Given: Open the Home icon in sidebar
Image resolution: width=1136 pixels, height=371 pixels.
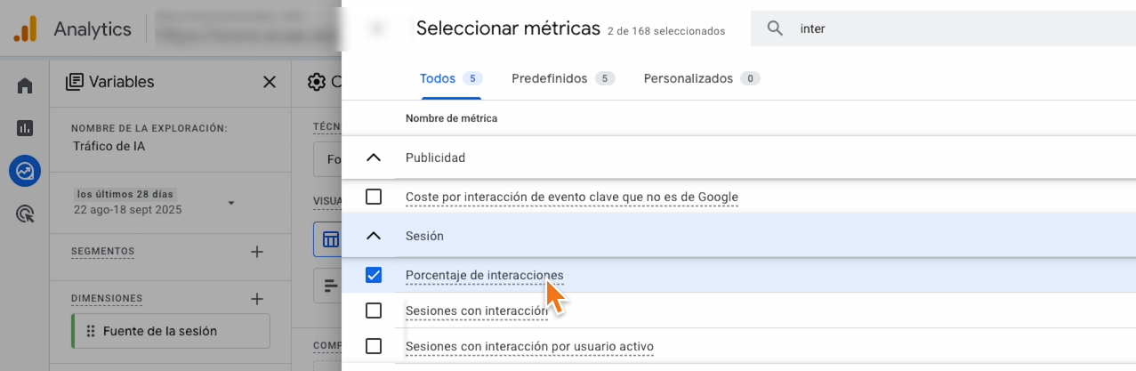Looking at the screenshot, I should pyautogui.click(x=25, y=85).
